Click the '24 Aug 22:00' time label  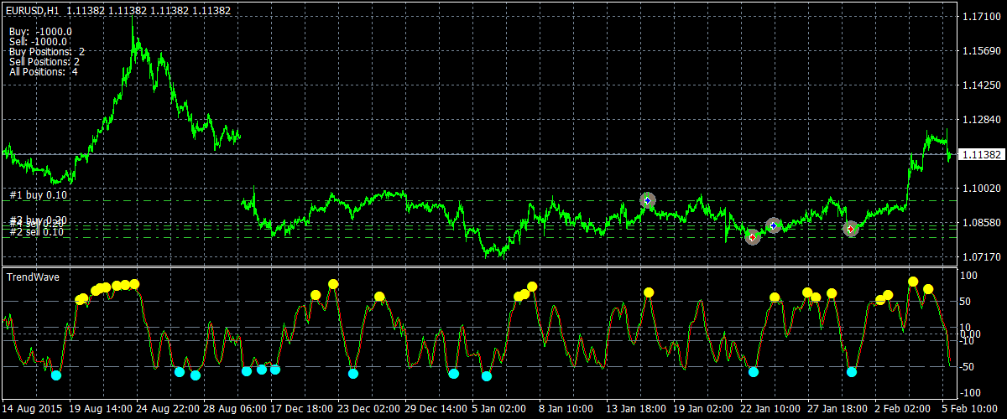tap(167, 409)
